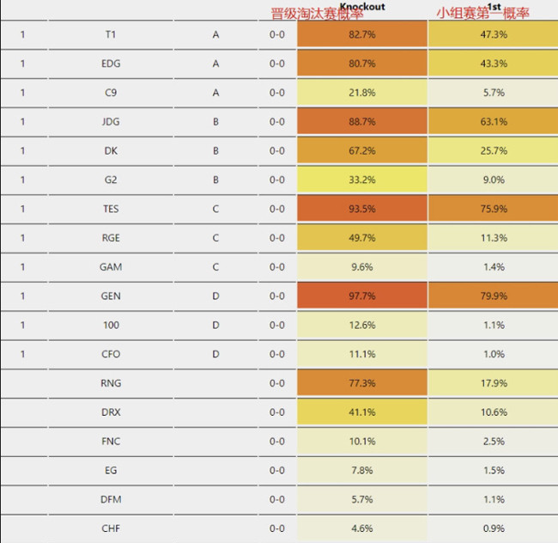
Task: Select the DRX team name
Action: (x=111, y=412)
